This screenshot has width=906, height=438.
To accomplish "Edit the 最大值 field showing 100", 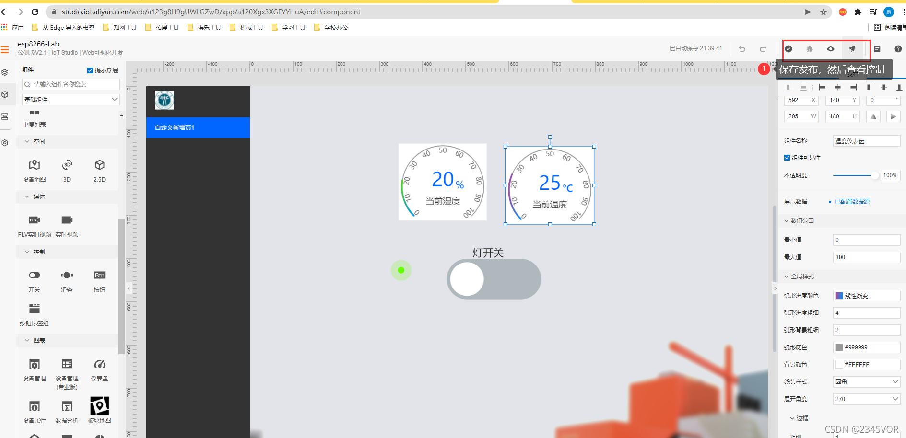I will point(867,257).
